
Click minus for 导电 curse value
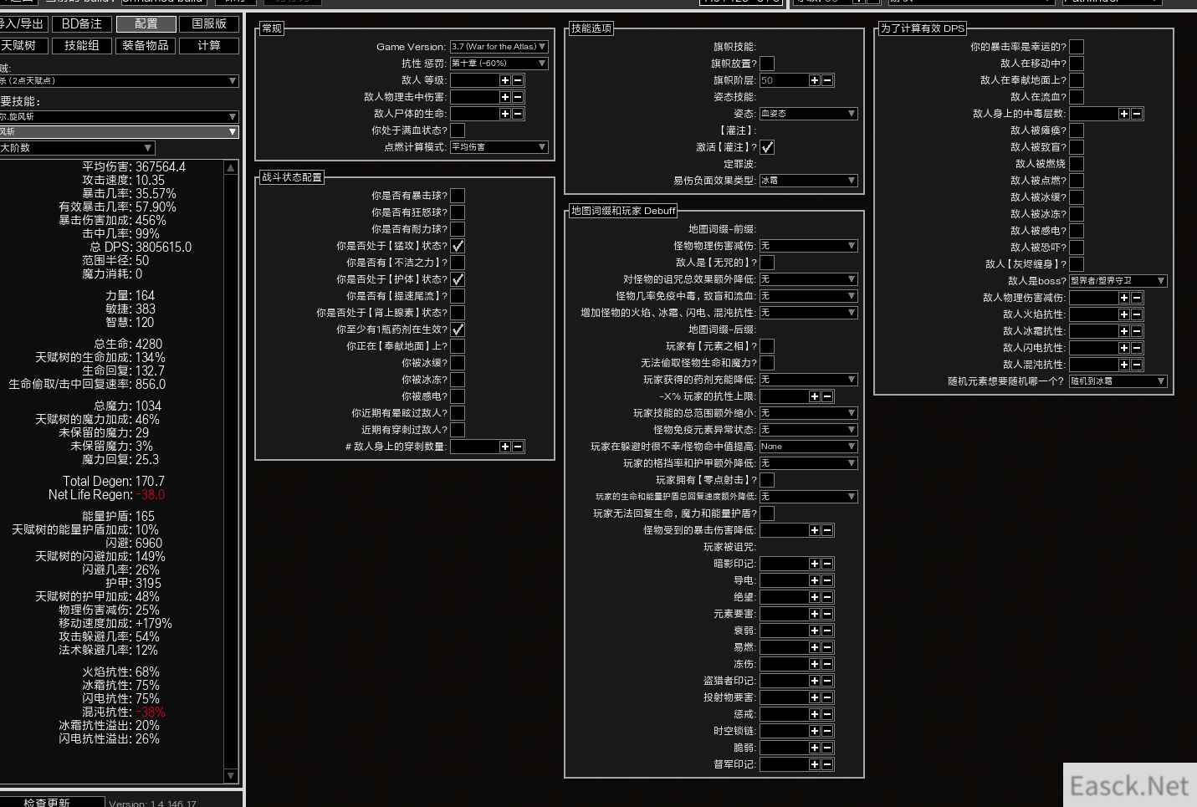click(827, 580)
